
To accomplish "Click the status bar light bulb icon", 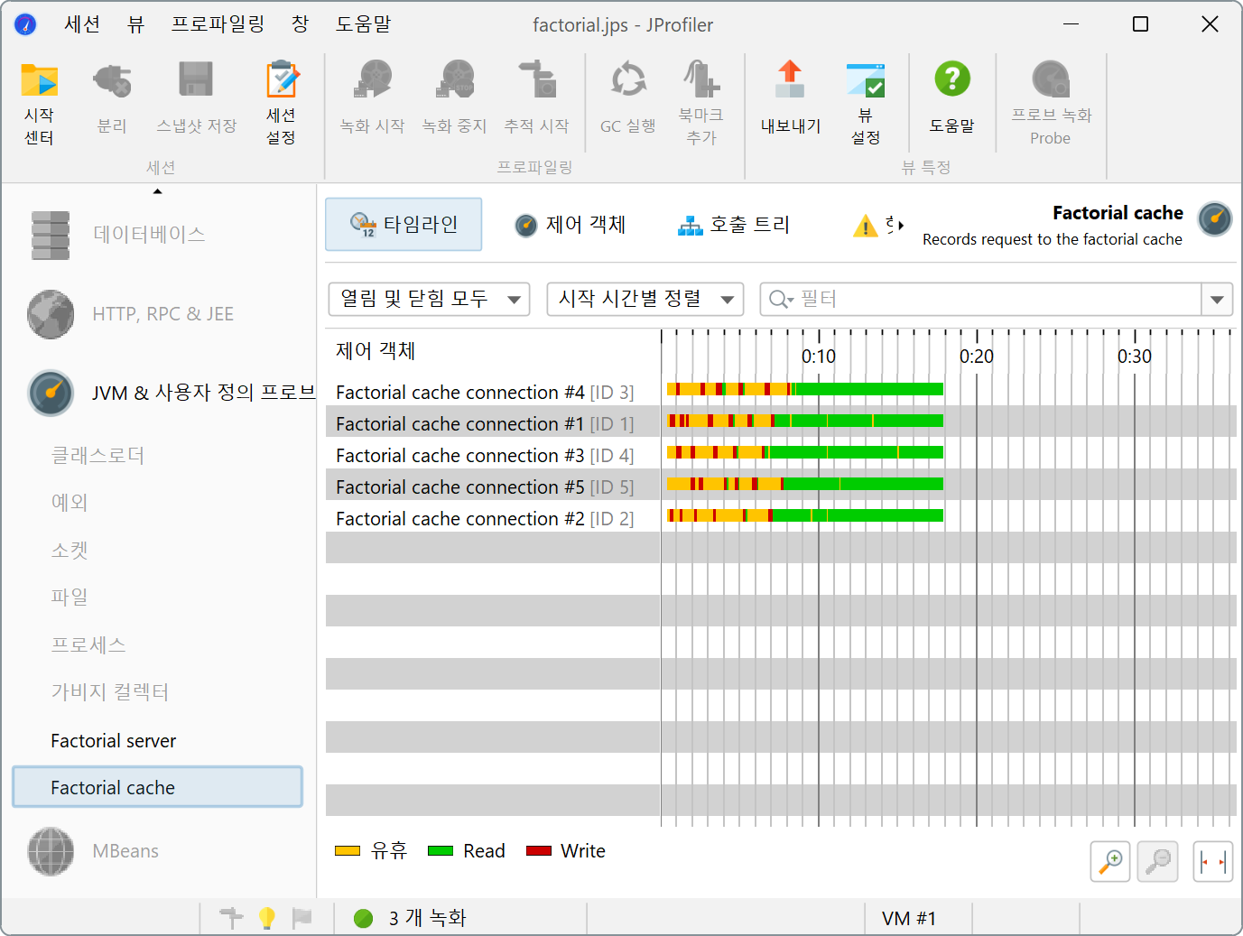I will tap(267, 918).
